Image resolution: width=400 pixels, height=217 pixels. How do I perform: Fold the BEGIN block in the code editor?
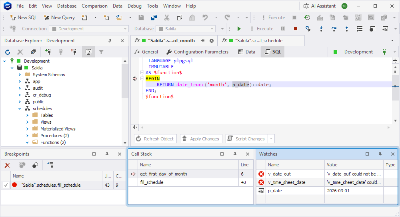[x=142, y=79]
